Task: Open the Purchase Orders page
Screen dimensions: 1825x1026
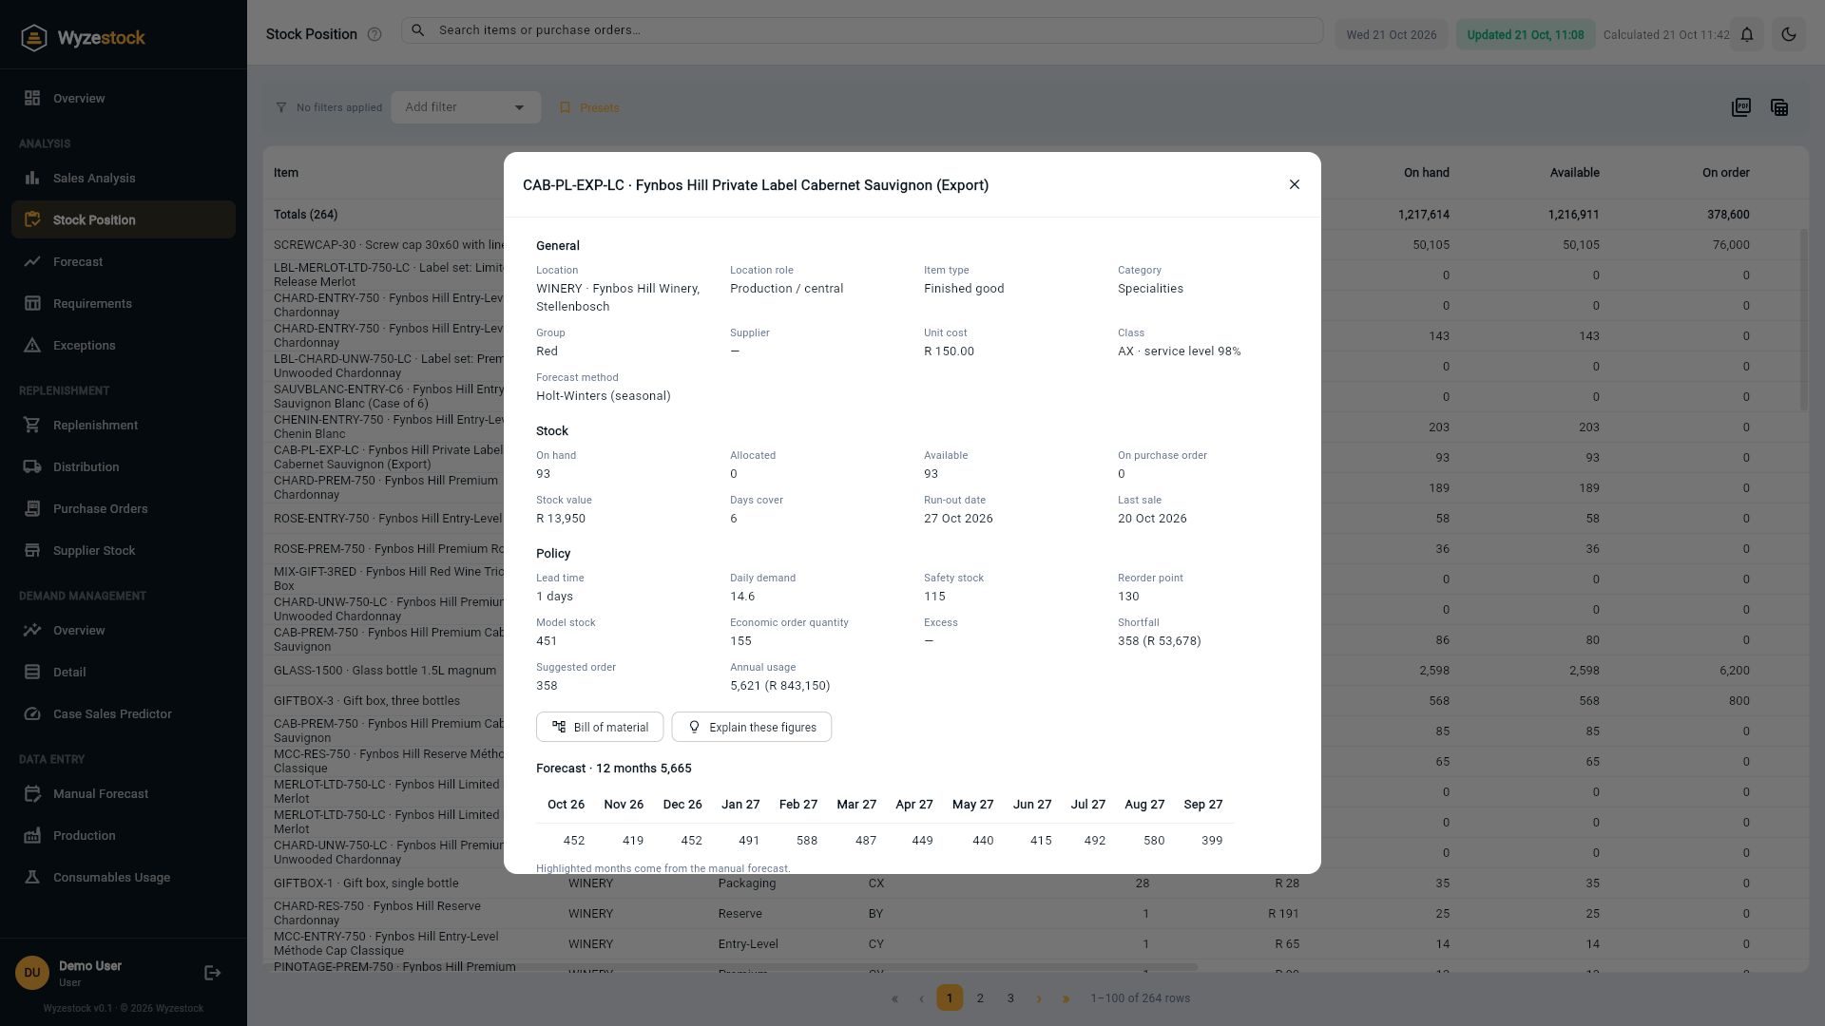Action: click(124, 508)
